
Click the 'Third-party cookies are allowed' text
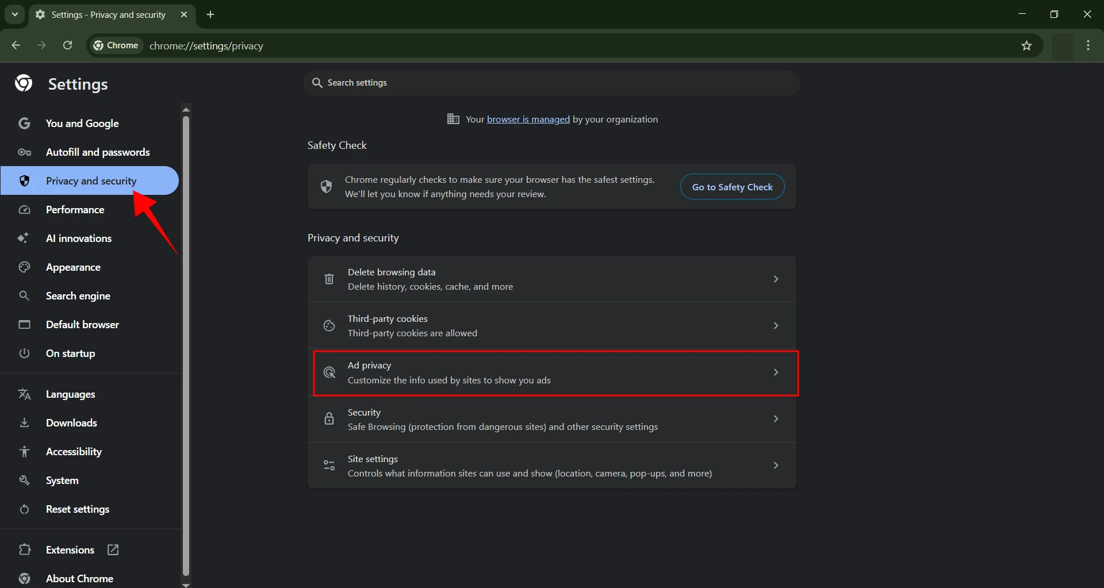pos(412,333)
